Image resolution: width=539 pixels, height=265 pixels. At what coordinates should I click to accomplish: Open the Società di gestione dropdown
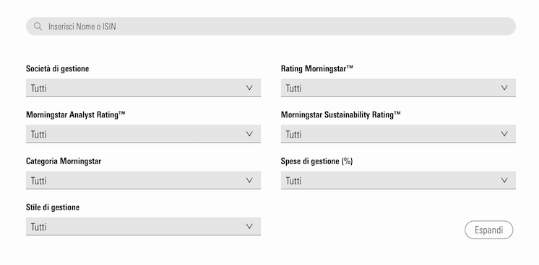(143, 88)
